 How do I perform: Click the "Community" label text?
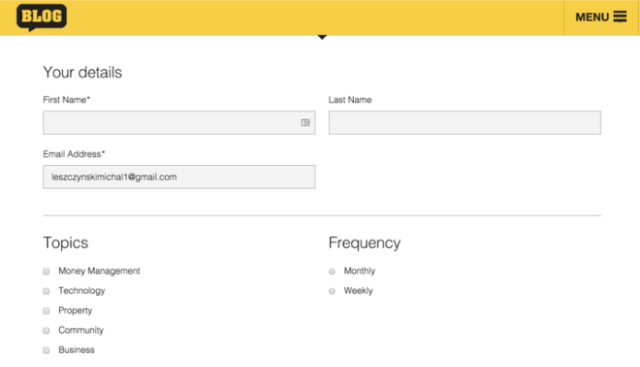(81, 330)
